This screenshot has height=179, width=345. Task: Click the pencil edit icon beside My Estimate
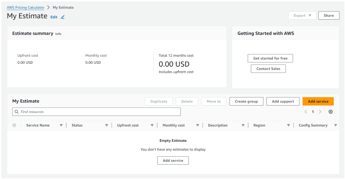62,17
